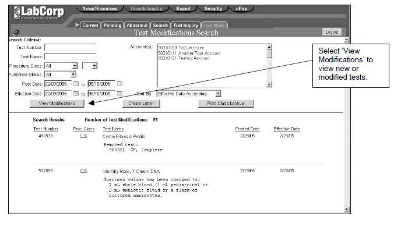Click the Effective Date end date field
Image resolution: width=408 pixels, height=234 pixels.
[101, 93]
